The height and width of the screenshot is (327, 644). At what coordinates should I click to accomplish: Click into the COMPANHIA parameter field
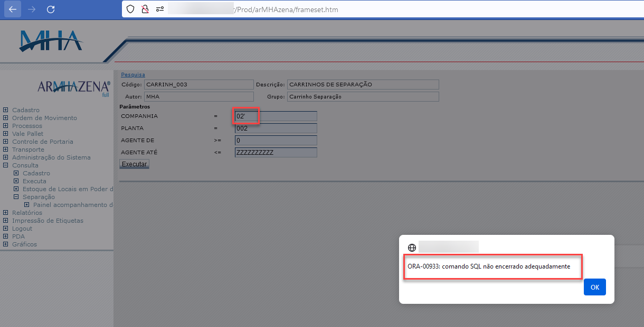pos(276,116)
